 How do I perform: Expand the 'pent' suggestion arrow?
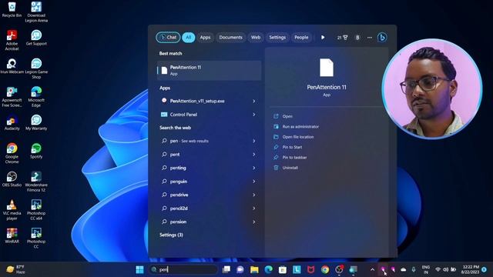tap(253, 155)
